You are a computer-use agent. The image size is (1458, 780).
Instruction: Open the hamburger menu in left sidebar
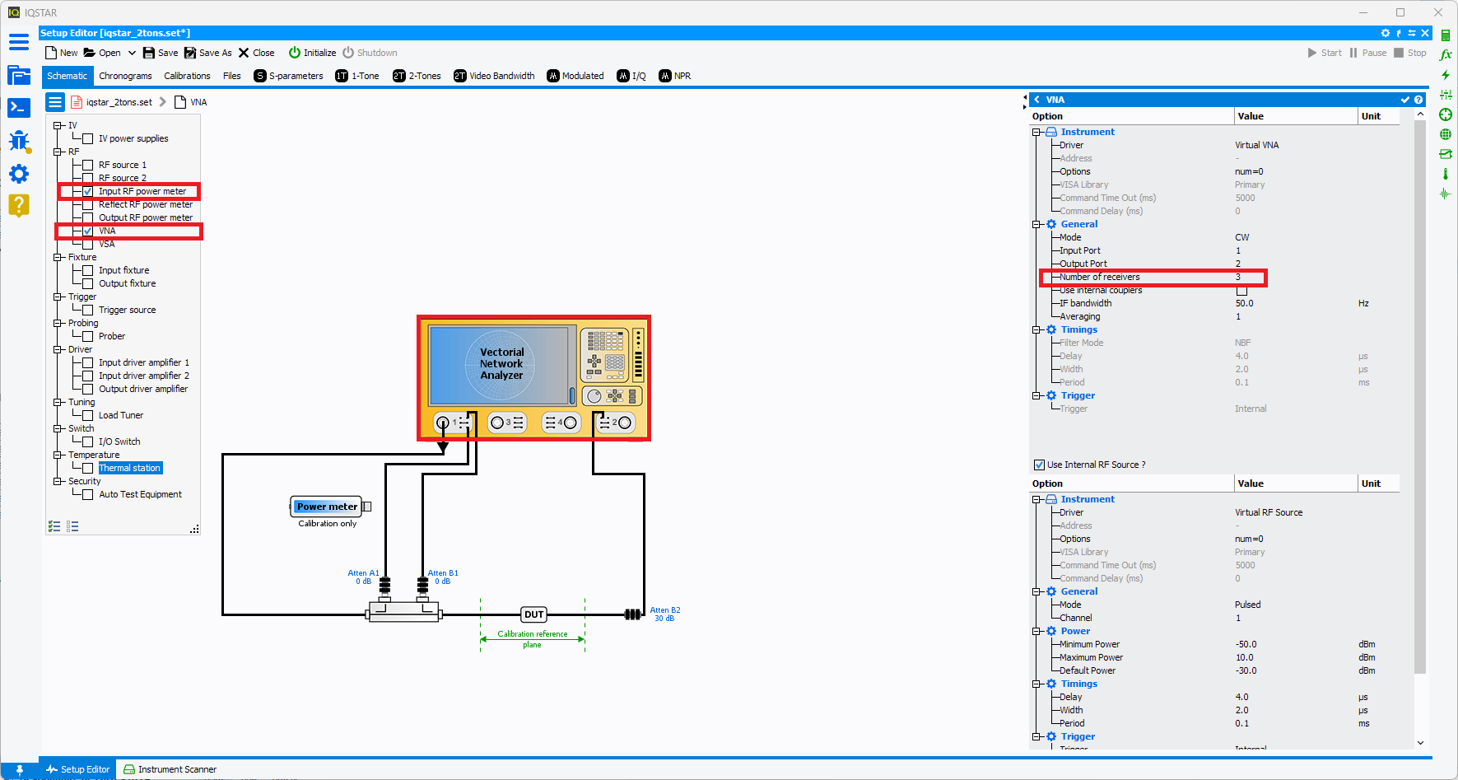click(18, 42)
